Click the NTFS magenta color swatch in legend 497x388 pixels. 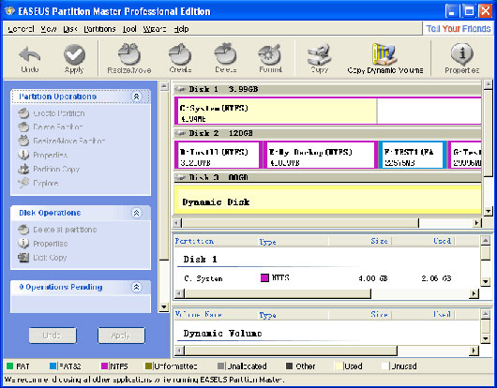point(105,366)
